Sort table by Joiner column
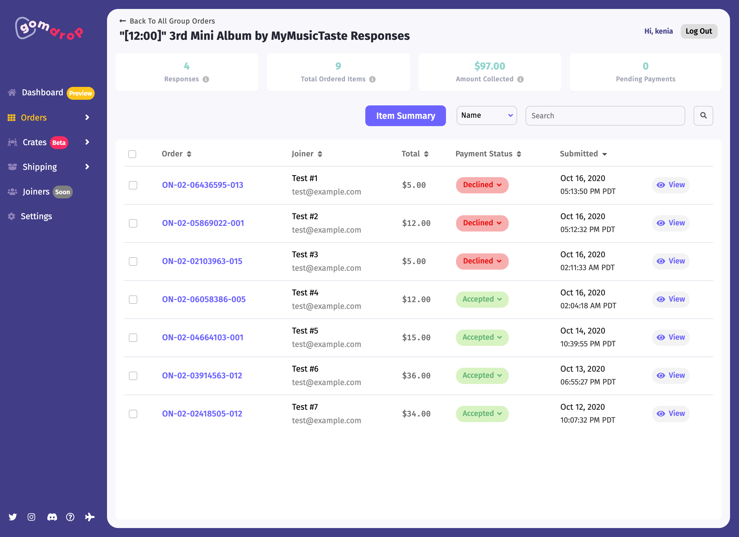 coord(320,154)
